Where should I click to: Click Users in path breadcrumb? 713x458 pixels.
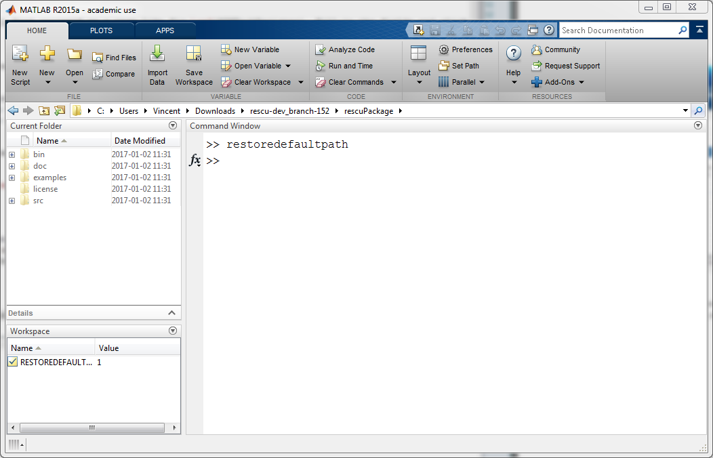[x=129, y=111]
